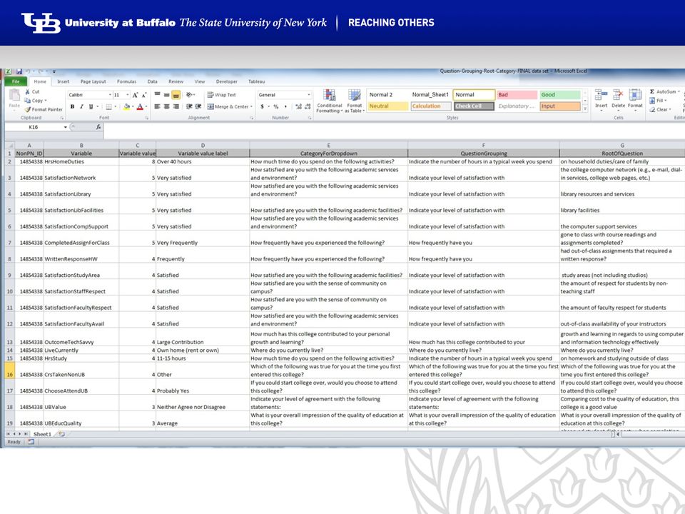Viewport: 685px width, 514px height.
Task: Switch to the Formulas tab
Action: point(127,81)
